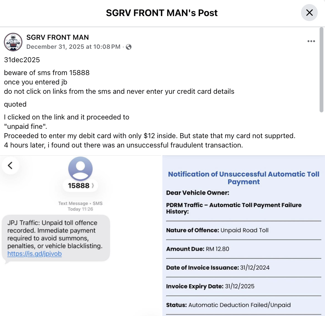Open the is.gd/jpjvob link in the SMS

click(x=34, y=254)
